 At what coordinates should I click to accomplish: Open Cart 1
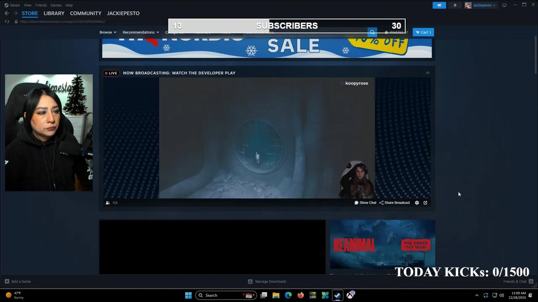423,32
